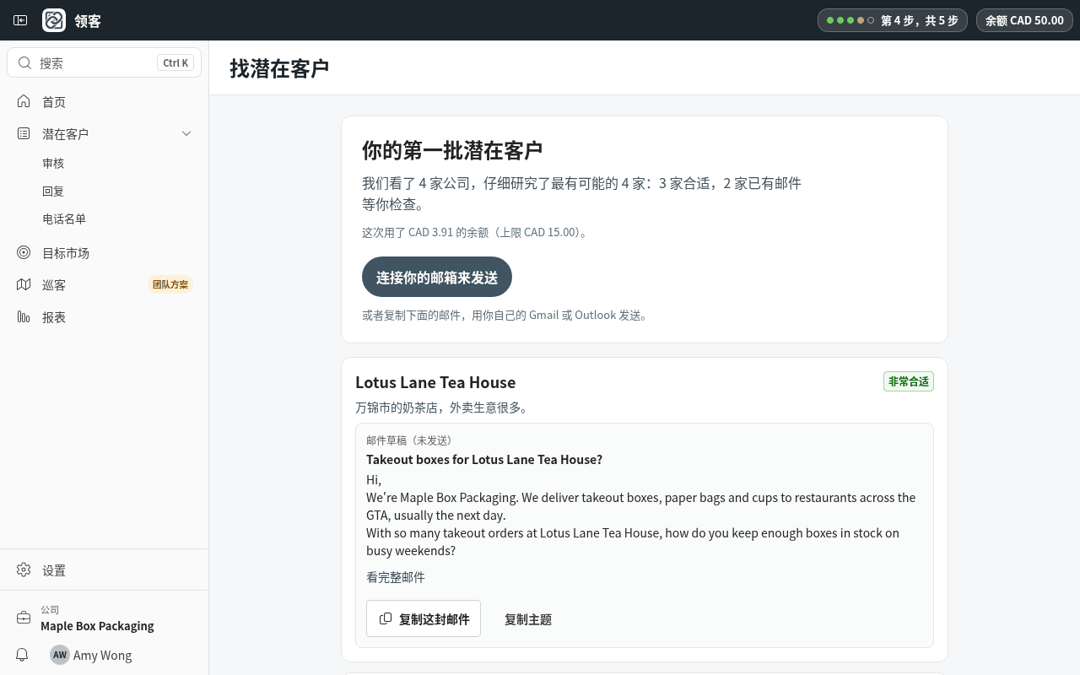
Task: Open 设置 in the sidebar
Action: [105, 570]
